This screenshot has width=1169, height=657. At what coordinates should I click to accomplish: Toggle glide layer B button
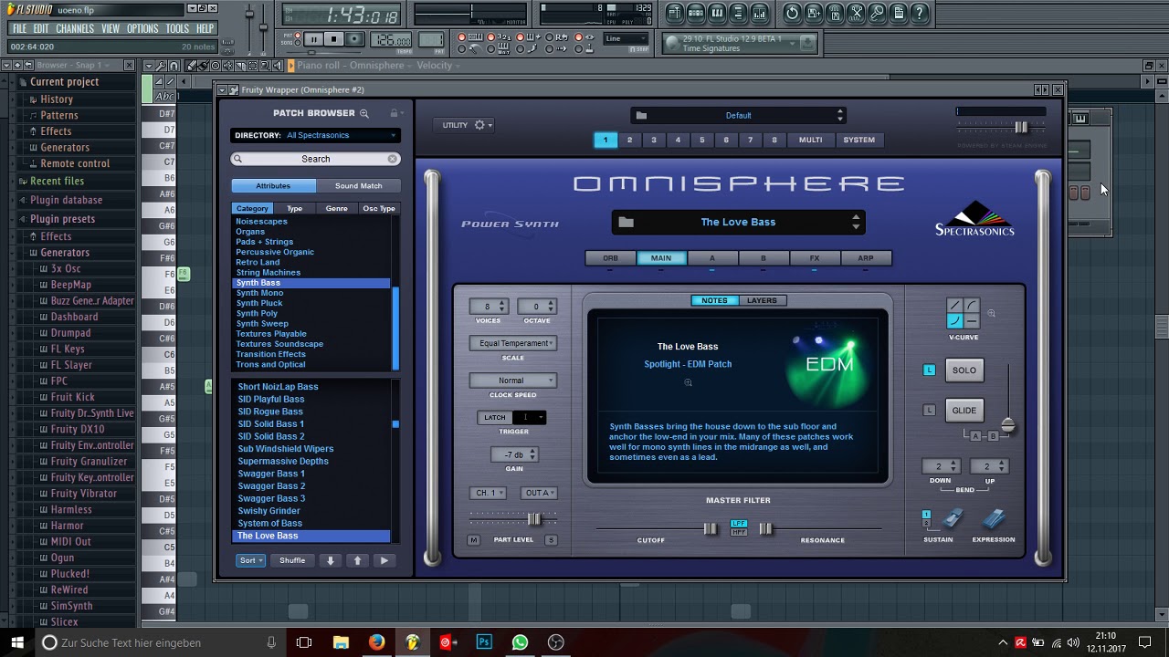coord(994,436)
